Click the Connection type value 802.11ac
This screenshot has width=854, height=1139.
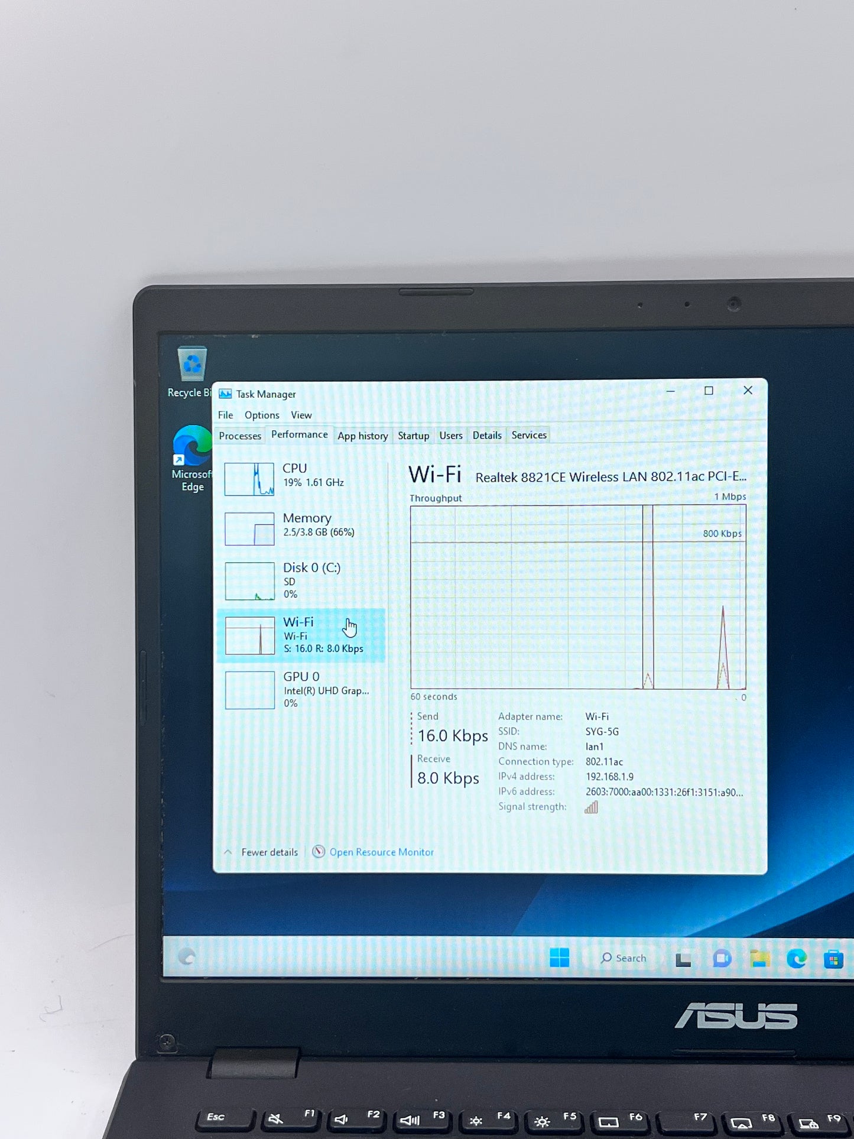(x=604, y=762)
